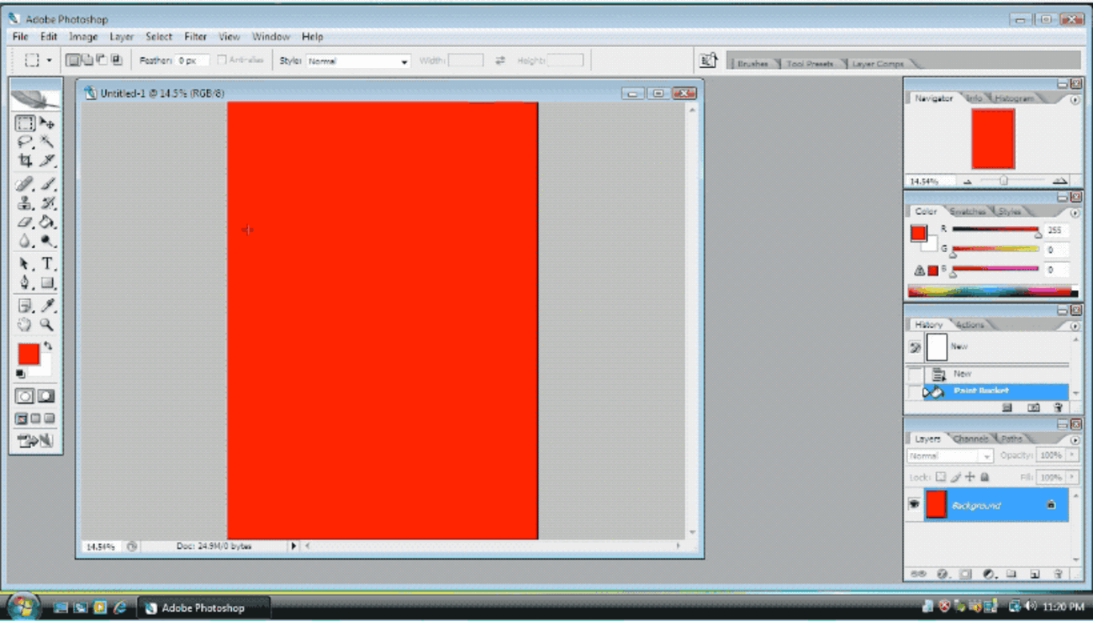The height and width of the screenshot is (621, 1093).
Task: Click the Feather input field
Action: pos(193,61)
